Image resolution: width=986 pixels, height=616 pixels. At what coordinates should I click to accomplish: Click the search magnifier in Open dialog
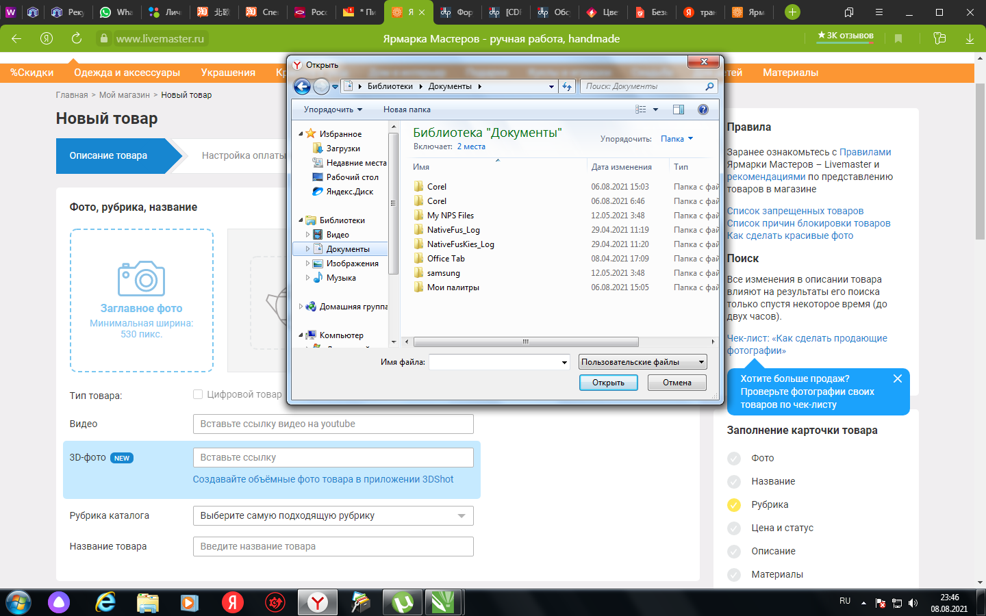(709, 86)
